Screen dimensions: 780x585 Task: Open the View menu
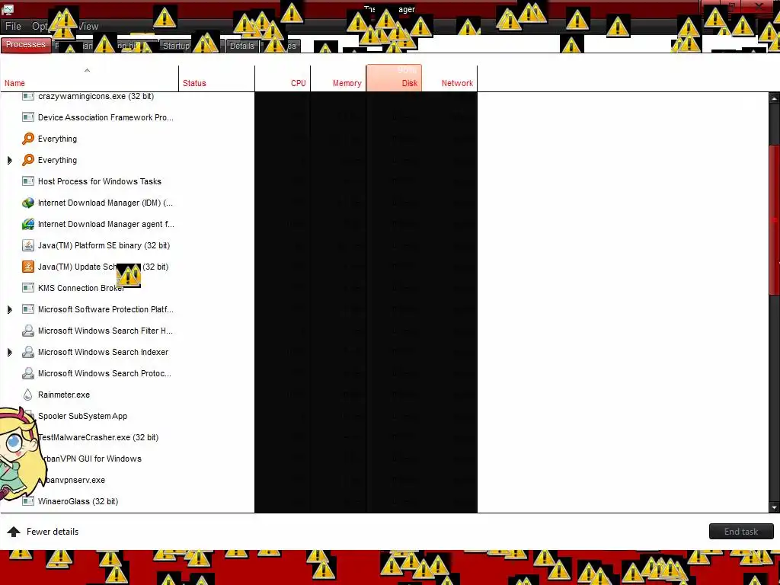(x=88, y=27)
